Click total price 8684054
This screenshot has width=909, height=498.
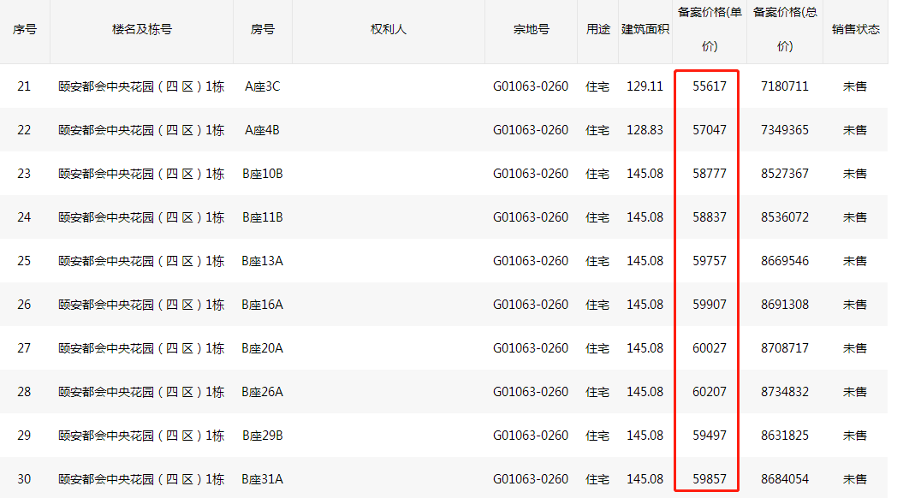[x=785, y=479]
